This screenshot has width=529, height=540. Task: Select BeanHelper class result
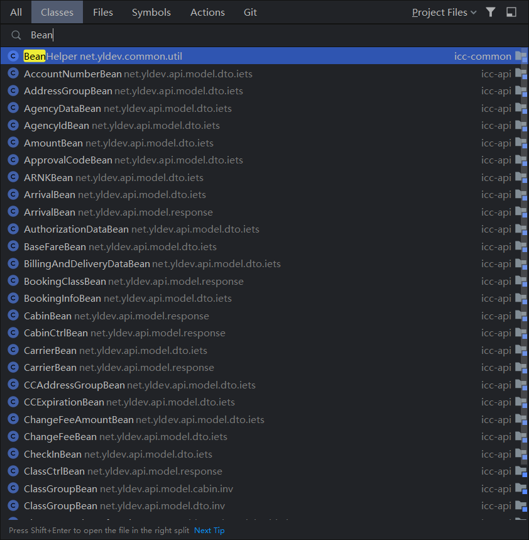[x=264, y=56]
